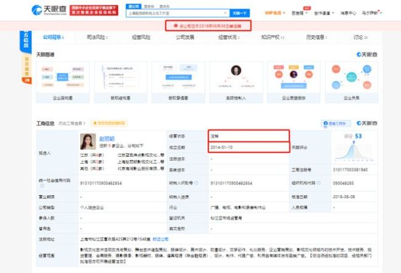Click the establishment date 2014-01-10
Image resolution: width=401 pixels, height=273 pixels.
221,147
